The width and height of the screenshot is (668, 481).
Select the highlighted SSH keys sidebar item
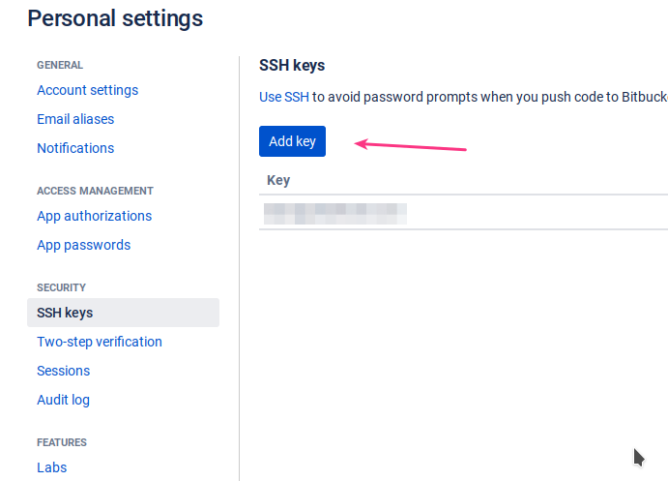123,313
